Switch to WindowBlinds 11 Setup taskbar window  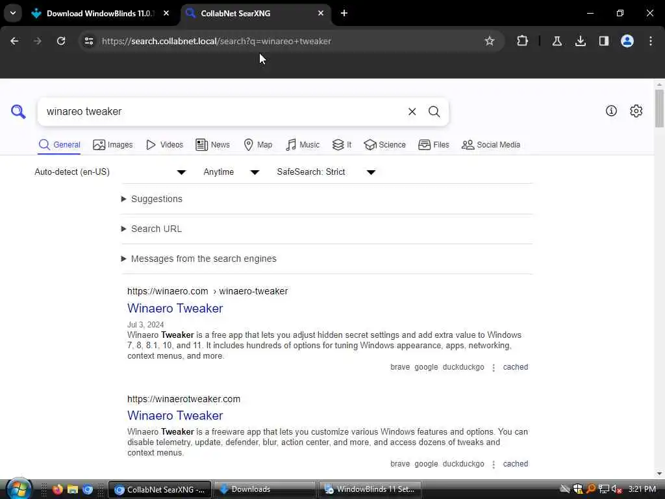pos(370,489)
